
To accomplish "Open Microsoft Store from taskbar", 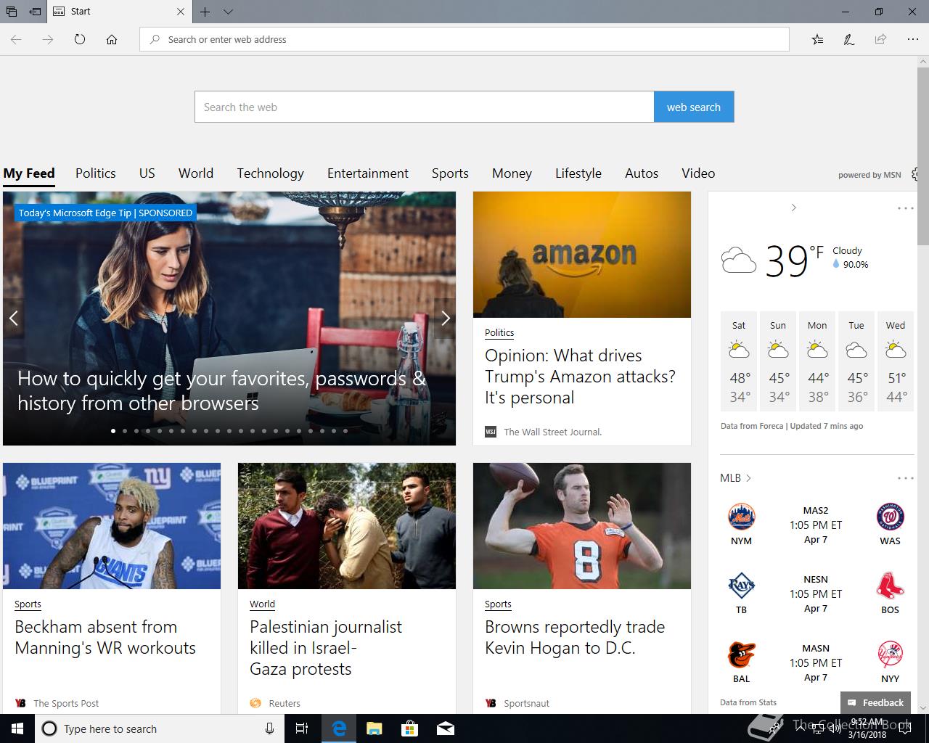I will [409, 728].
